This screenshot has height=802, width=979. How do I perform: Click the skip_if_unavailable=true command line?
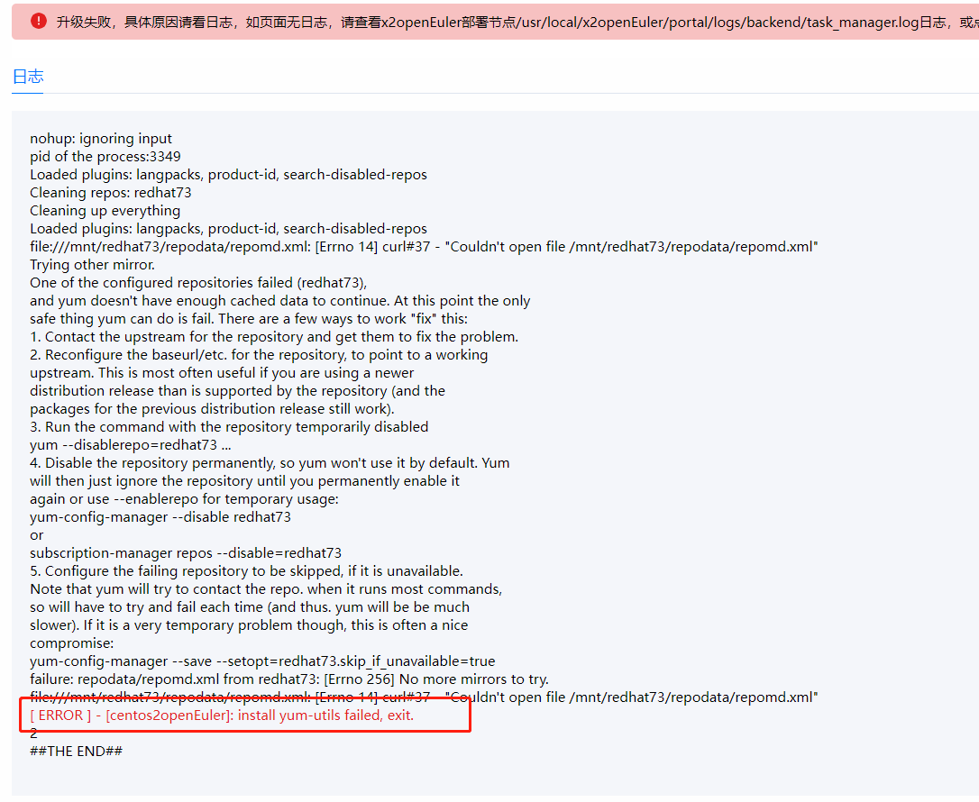click(262, 661)
